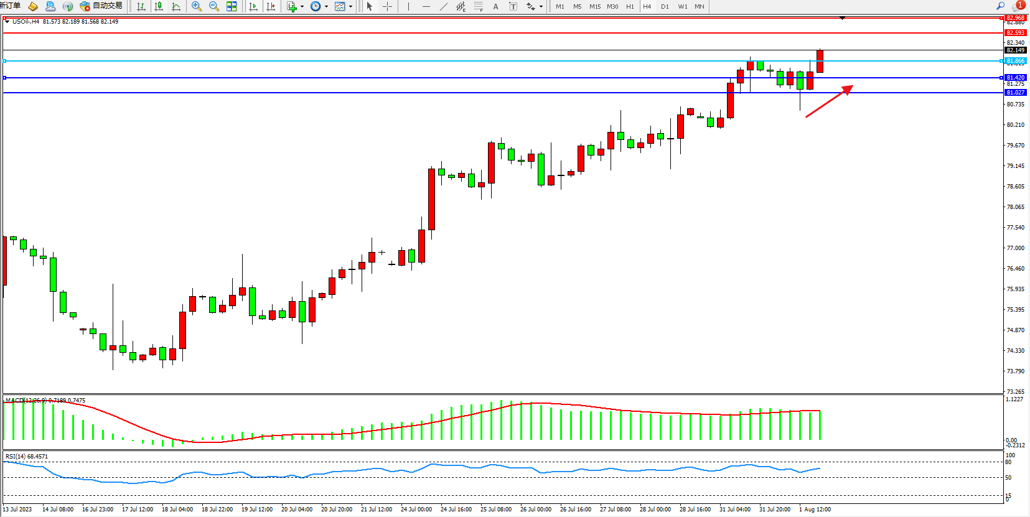This screenshot has width=1030, height=517.
Task: Select the Crosshair tool
Action: (387, 6)
